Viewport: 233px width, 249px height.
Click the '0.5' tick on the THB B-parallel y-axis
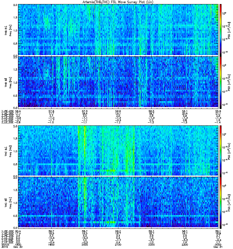click(x=15, y=96)
